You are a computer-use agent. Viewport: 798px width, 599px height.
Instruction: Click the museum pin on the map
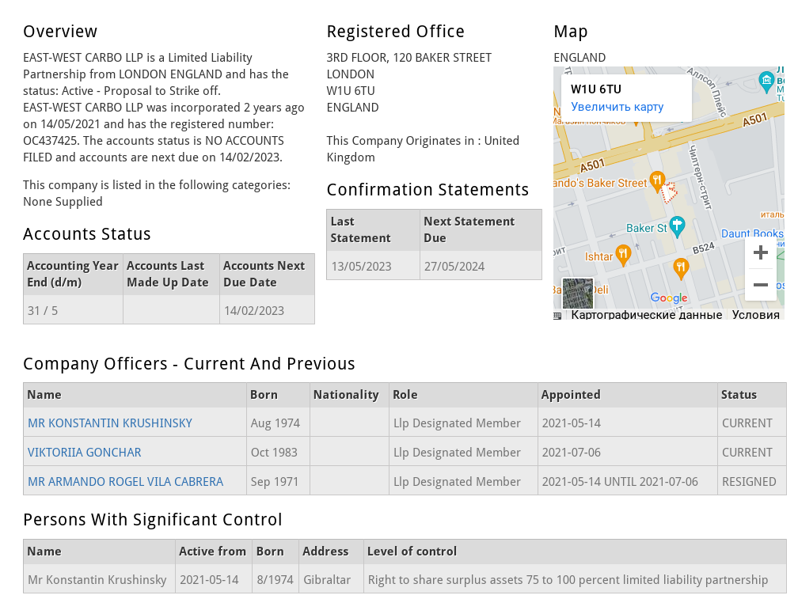[x=766, y=80]
